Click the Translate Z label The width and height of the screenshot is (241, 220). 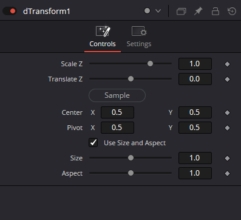66,79
